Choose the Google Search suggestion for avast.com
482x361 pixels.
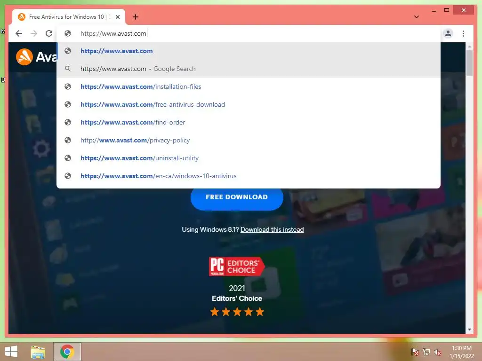(x=249, y=69)
